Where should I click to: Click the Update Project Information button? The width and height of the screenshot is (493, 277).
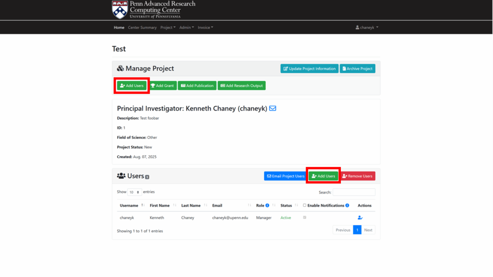(309, 69)
